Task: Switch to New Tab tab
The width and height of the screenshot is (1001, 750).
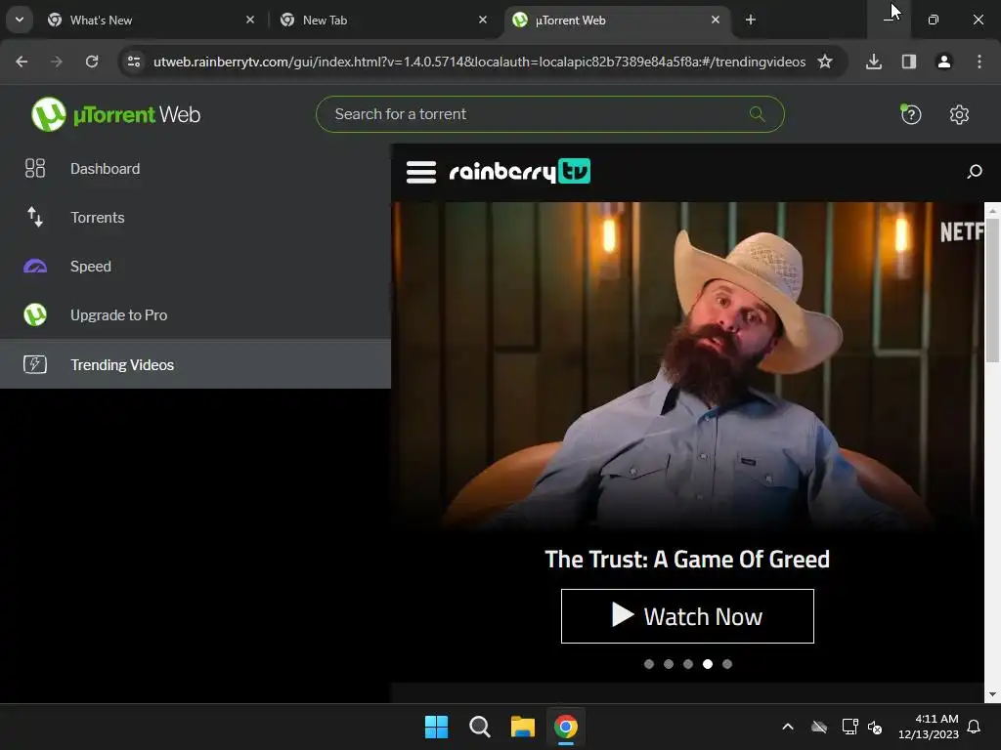Action: [x=383, y=21]
